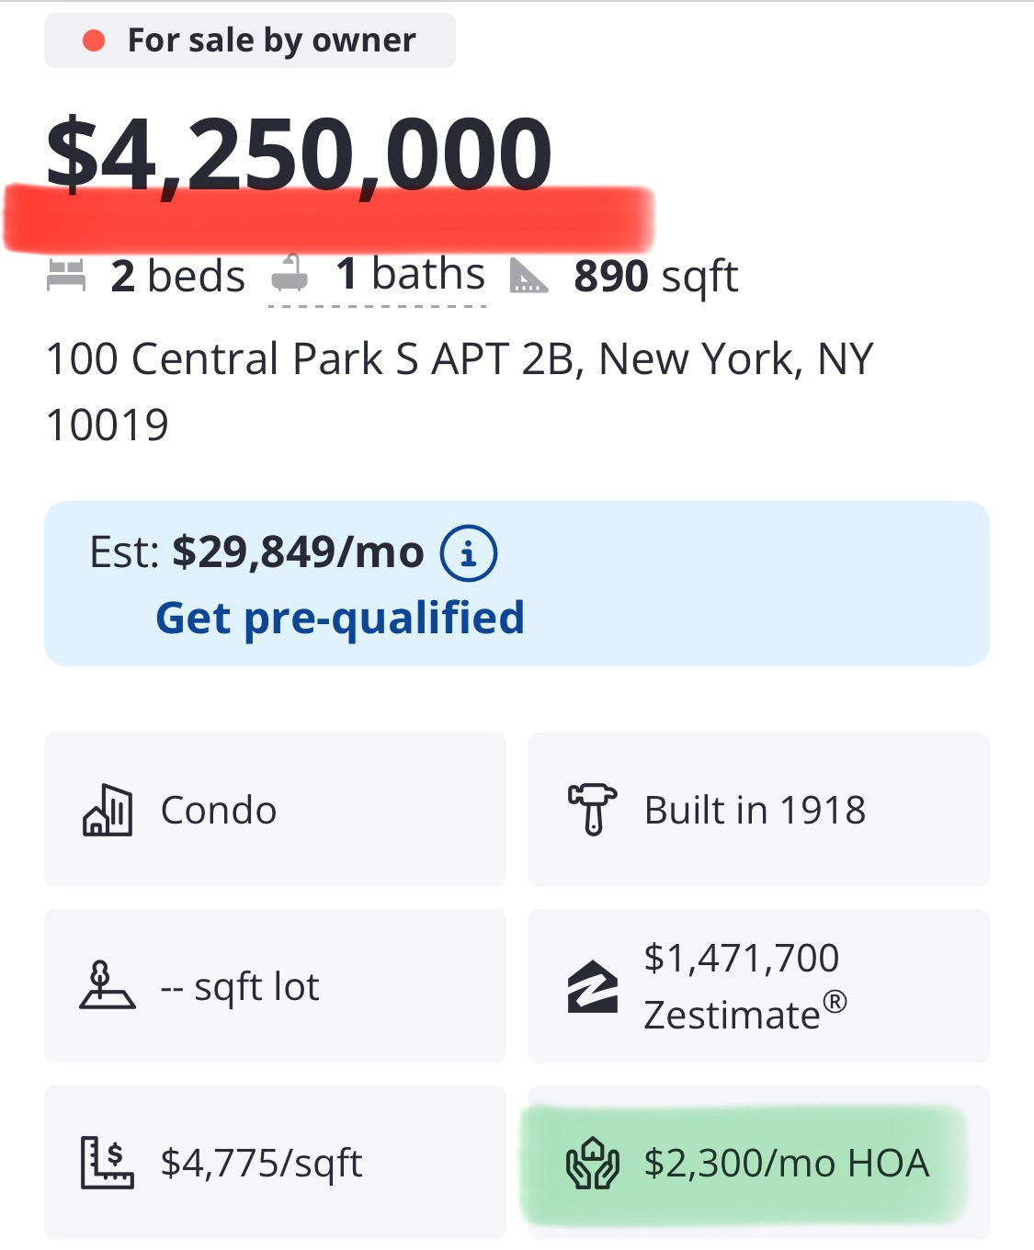
Task: Click the $4,250,000 listing price
Action: coord(300,153)
